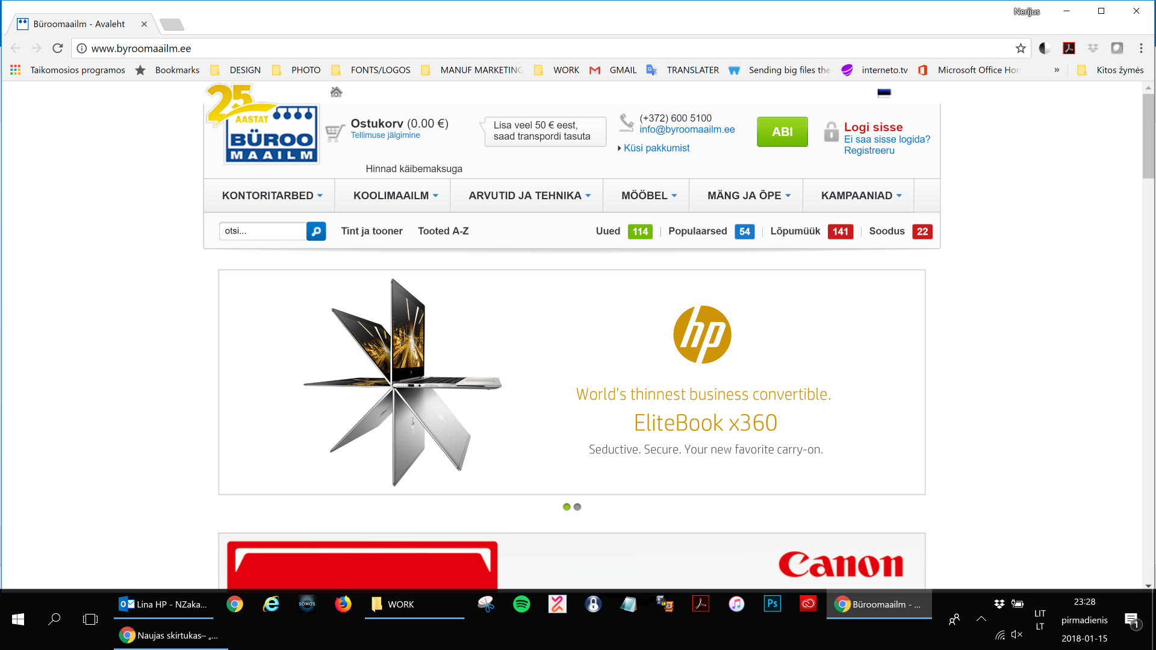This screenshot has height=650, width=1156.
Task: Launch Firefox from taskbar
Action: (x=343, y=604)
